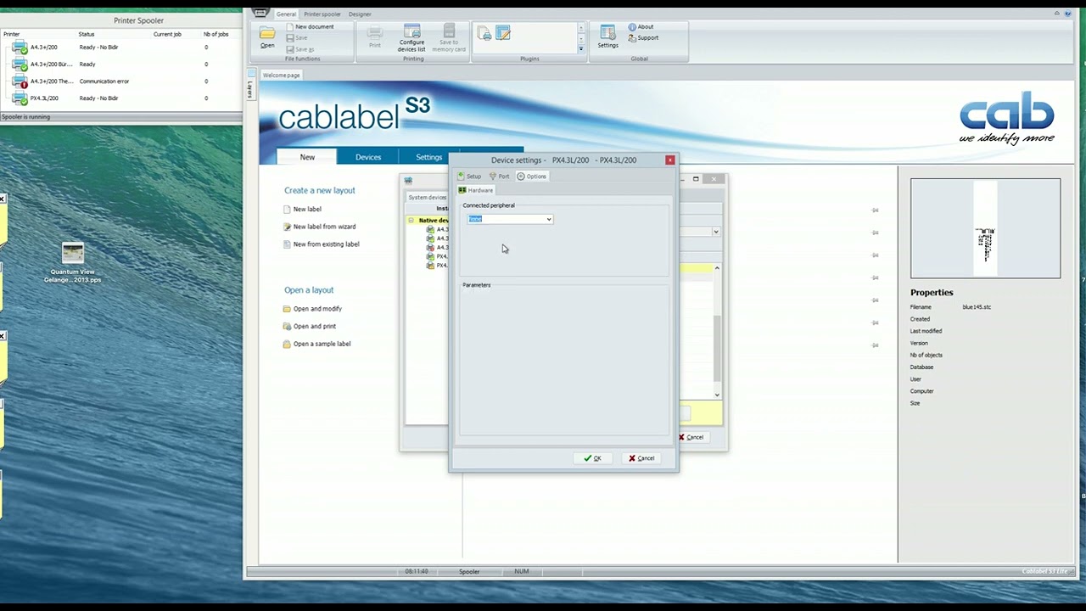This screenshot has width=1086, height=611.
Task: Open the Connected peripheral dropdown
Action: [510, 219]
